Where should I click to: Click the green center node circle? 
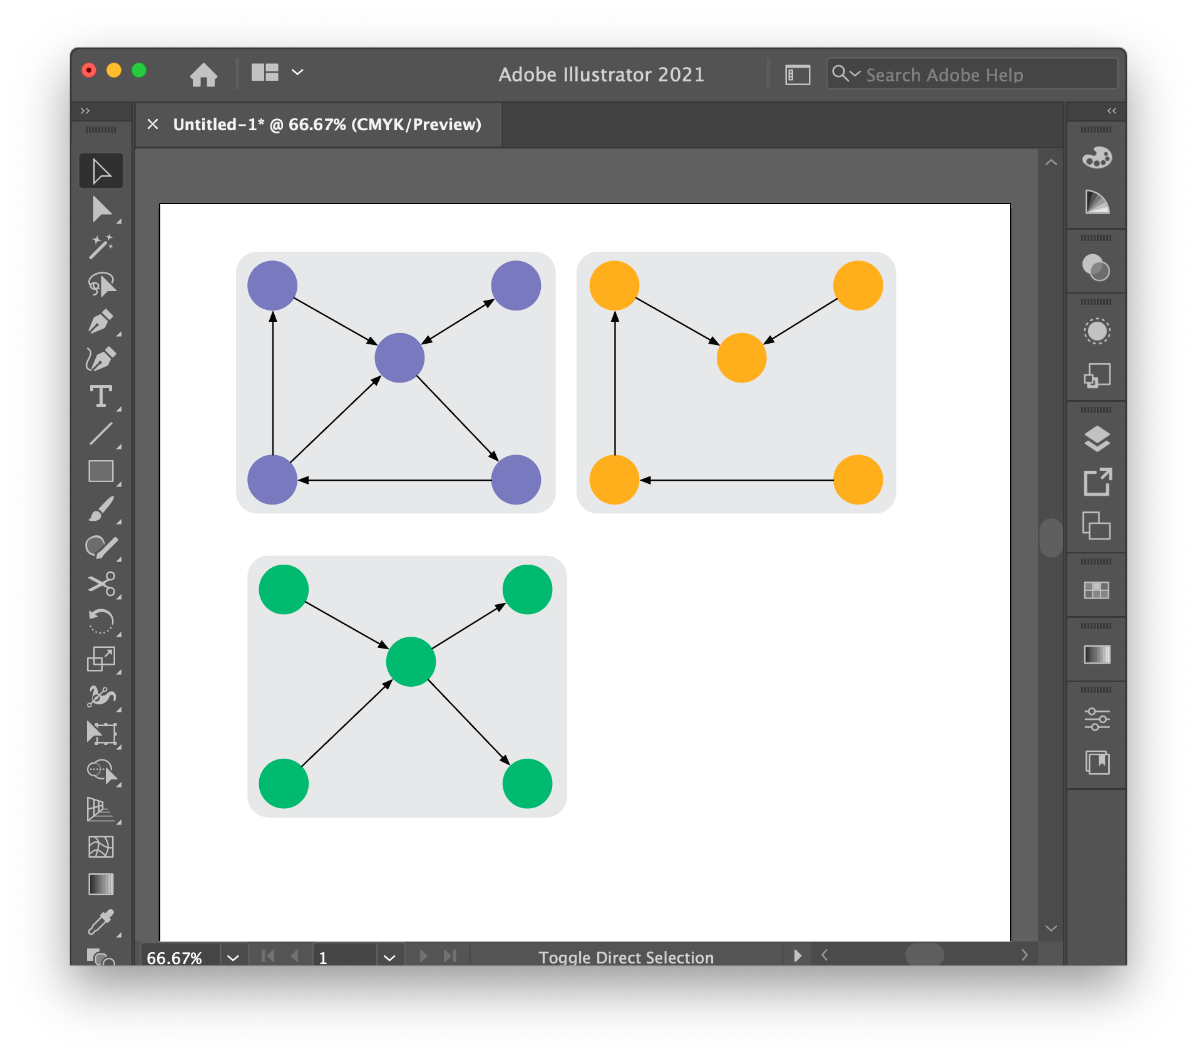pyautogui.click(x=411, y=662)
